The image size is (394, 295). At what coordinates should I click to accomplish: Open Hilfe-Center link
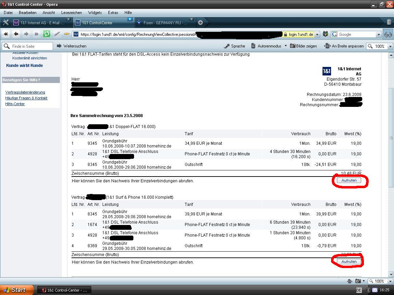click(15, 104)
